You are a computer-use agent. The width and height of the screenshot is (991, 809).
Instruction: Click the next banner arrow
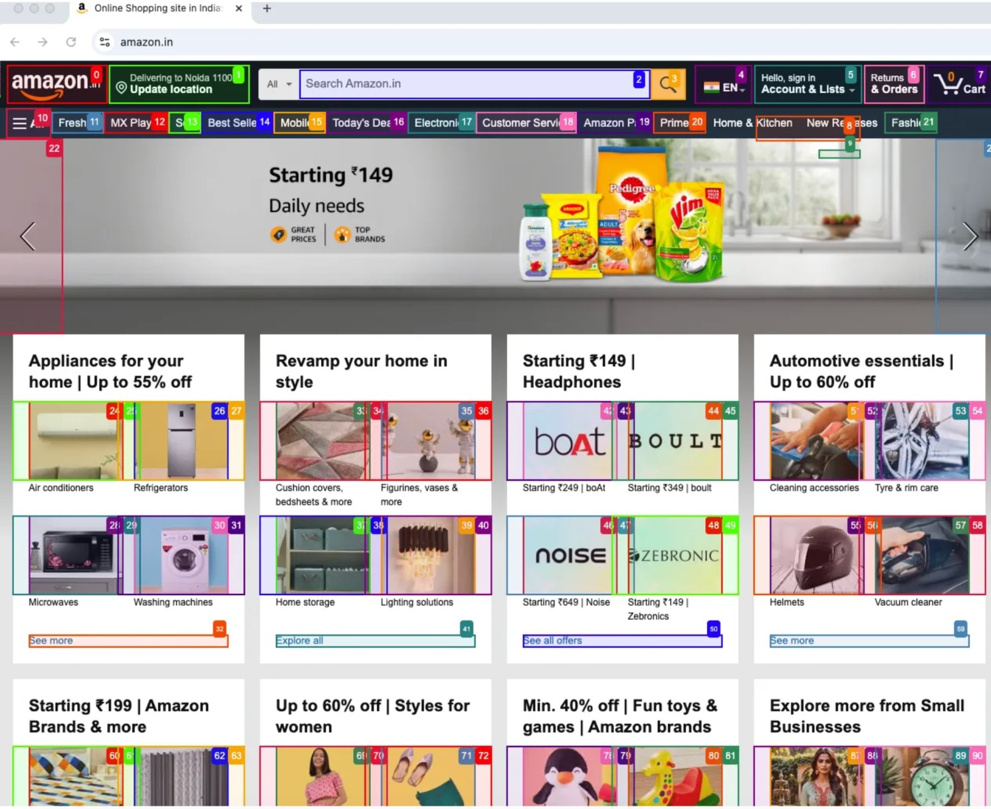pyautogui.click(x=970, y=236)
